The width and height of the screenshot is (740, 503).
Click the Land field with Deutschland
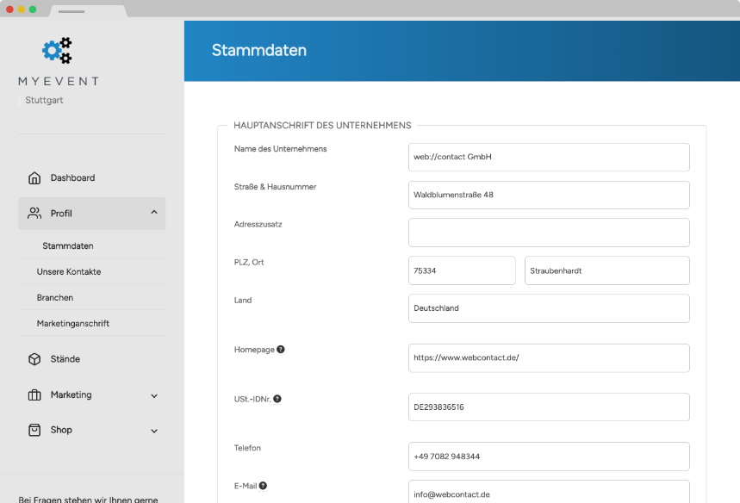pyautogui.click(x=549, y=308)
